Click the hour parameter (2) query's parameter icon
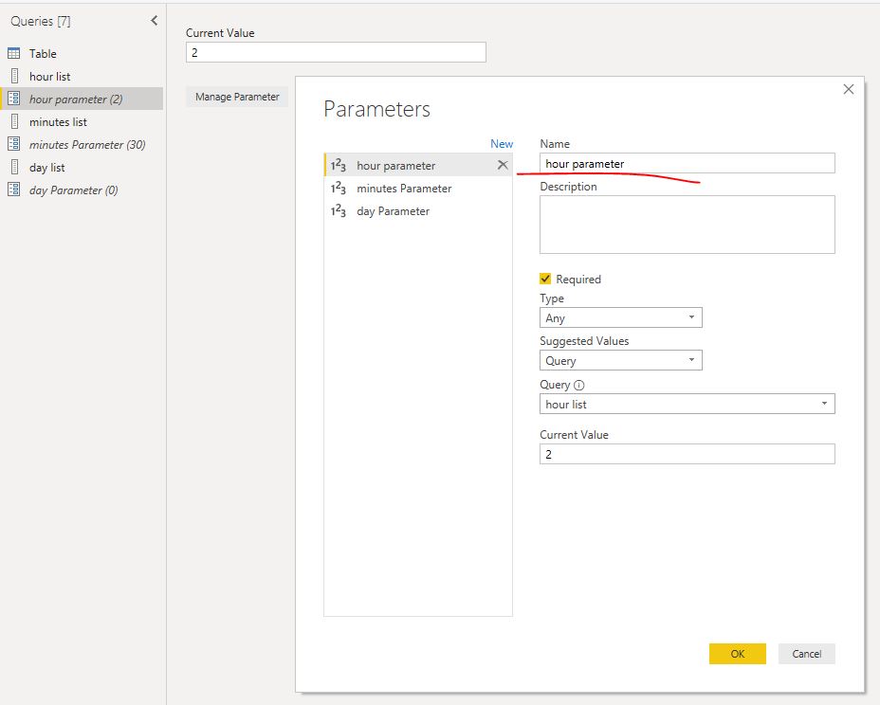 pyautogui.click(x=14, y=99)
